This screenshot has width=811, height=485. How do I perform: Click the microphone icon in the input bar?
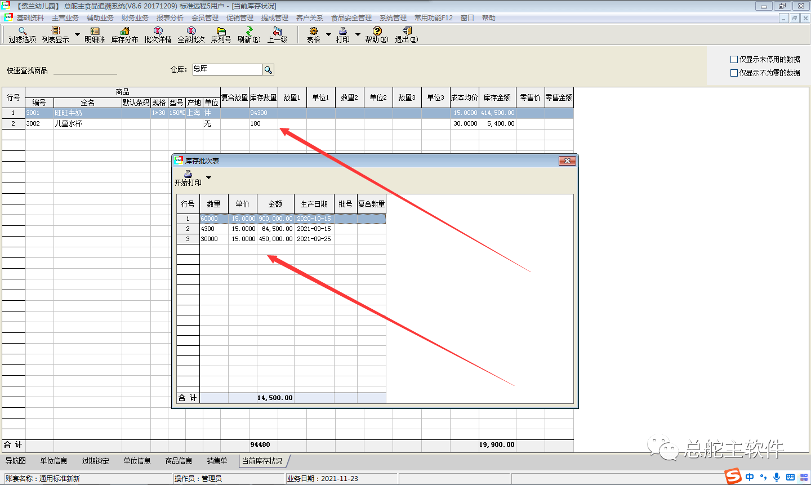[777, 477]
